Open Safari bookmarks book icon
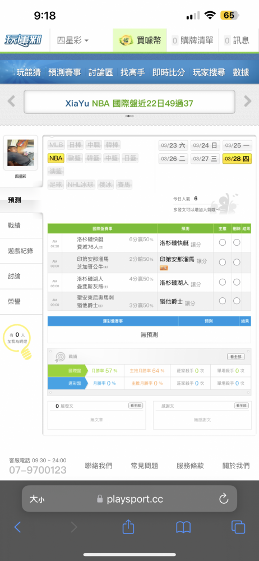The height and width of the screenshot is (561, 259). point(183,527)
